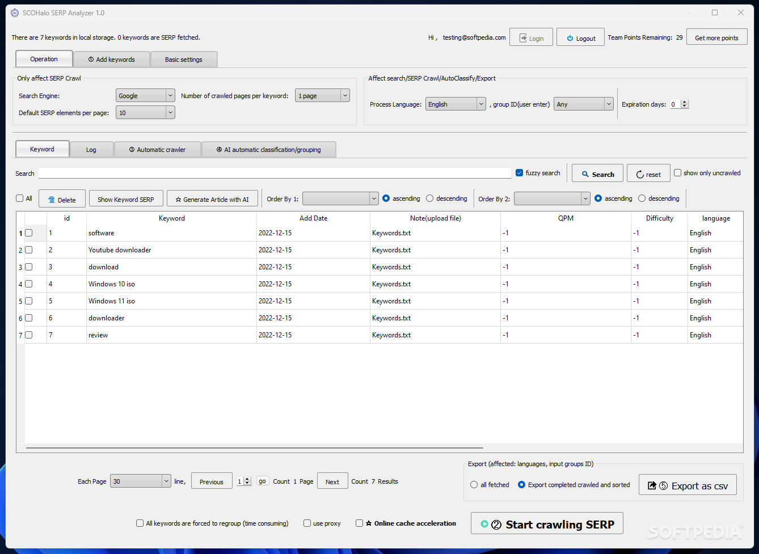Enable the use proxy checkbox

pyautogui.click(x=307, y=523)
